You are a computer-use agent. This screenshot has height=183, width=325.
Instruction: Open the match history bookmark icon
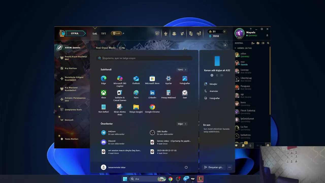click(x=191, y=34)
